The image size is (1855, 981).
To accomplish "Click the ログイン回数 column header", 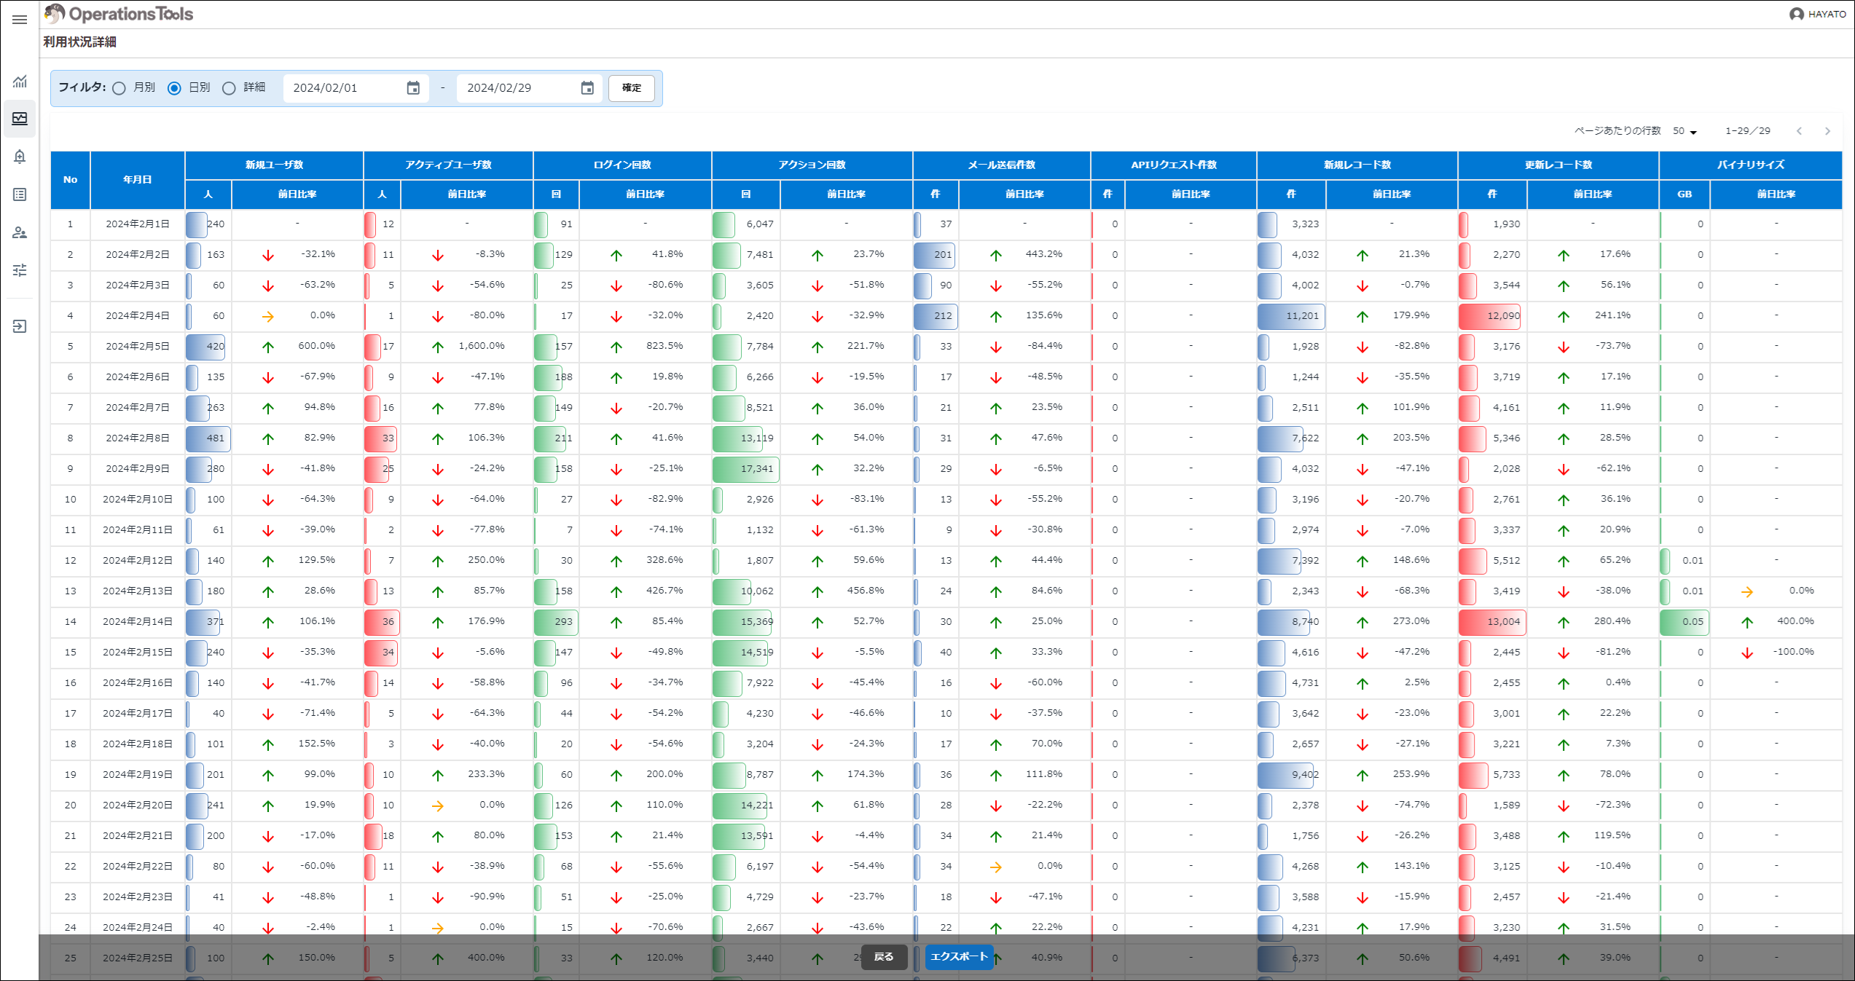I will pyautogui.click(x=622, y=165).
